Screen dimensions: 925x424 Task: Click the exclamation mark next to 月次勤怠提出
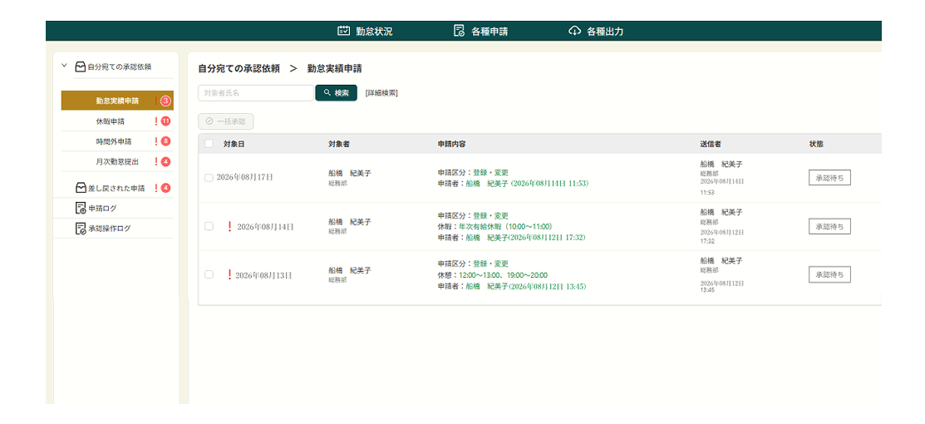156,161
